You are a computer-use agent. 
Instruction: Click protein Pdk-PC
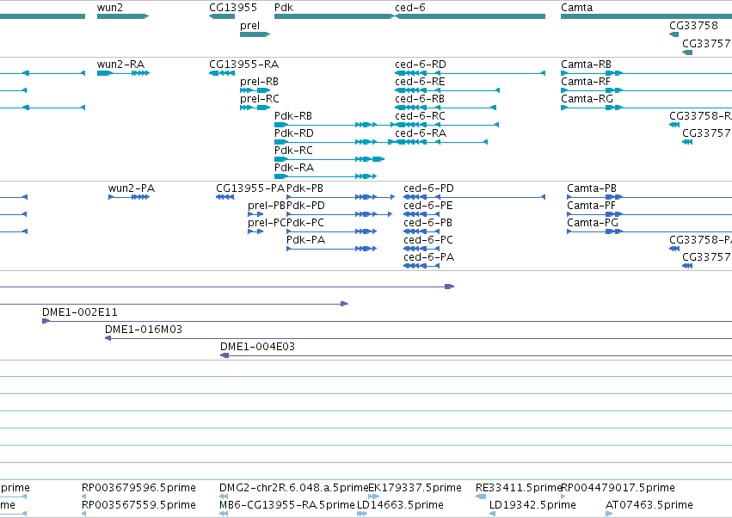304,223
